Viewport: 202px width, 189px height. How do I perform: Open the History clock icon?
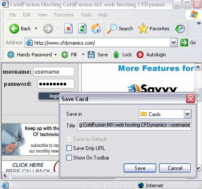(x=180, y=29)
